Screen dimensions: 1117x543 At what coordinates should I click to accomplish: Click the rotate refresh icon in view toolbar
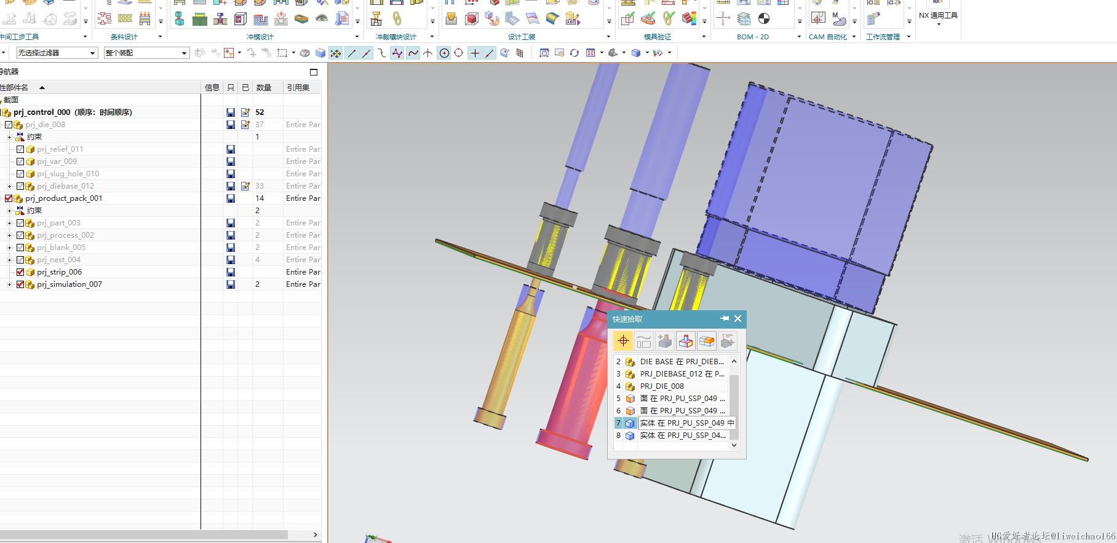(574, 53)
